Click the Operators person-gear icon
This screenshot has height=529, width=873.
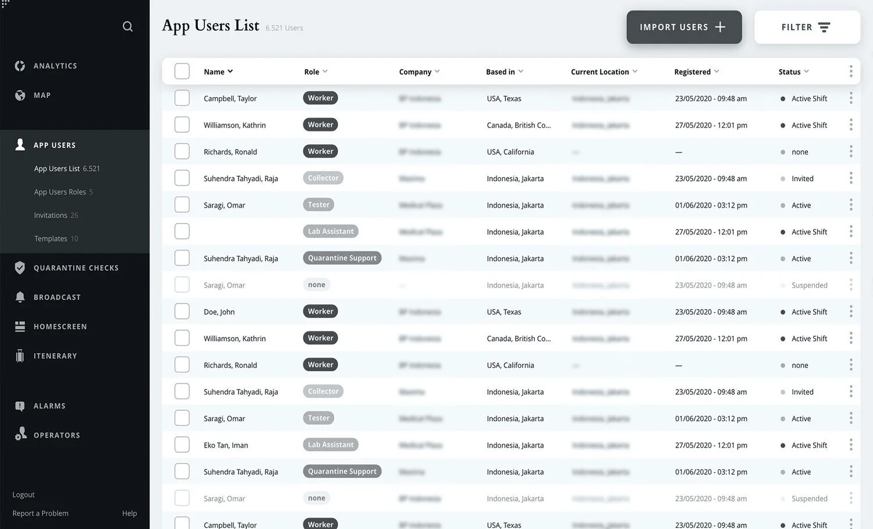coord(20,434)
